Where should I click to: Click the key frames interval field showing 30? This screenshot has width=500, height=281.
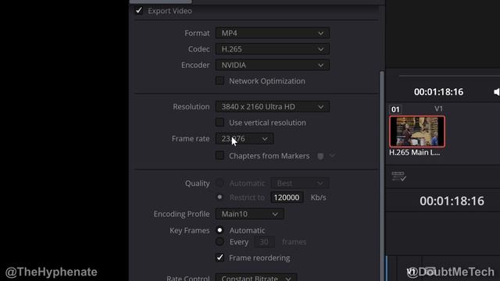(x=264, y=242)
